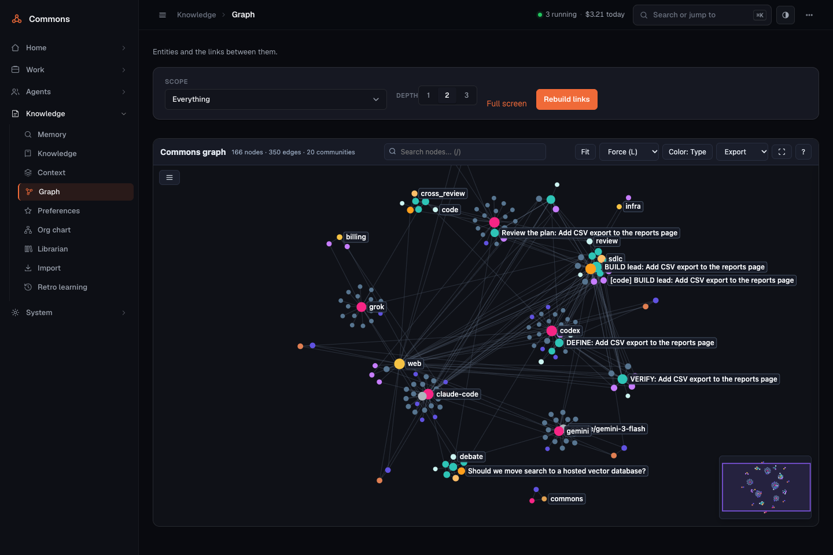Click the Import download icon
The height and width of the screenshot is (555, 833).
(28, 268)
